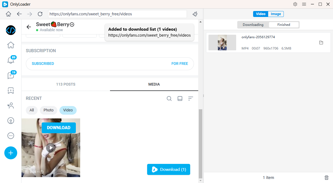Search the media with magnifier icon
The height and width of the screenshot is (183, 333).
(x=169, y=98)
